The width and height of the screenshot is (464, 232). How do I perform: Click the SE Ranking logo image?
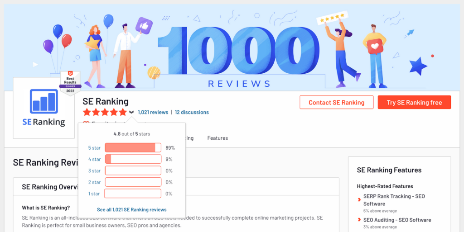(44, 108)
